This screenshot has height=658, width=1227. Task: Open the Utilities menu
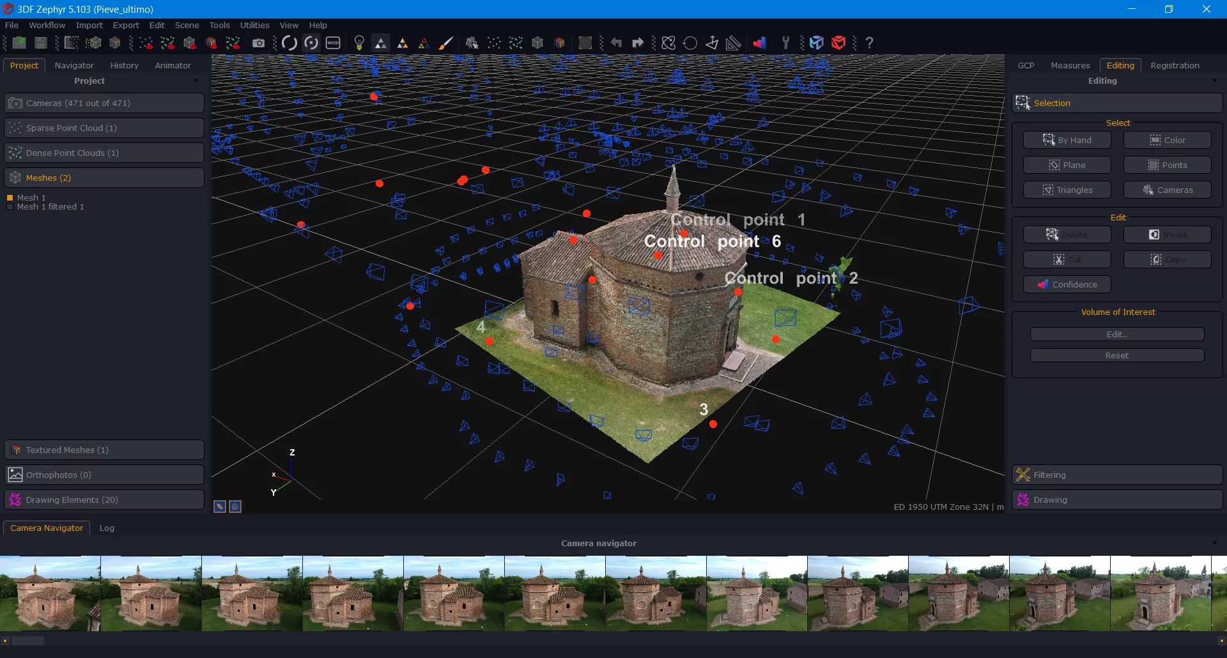click(254, 25)
